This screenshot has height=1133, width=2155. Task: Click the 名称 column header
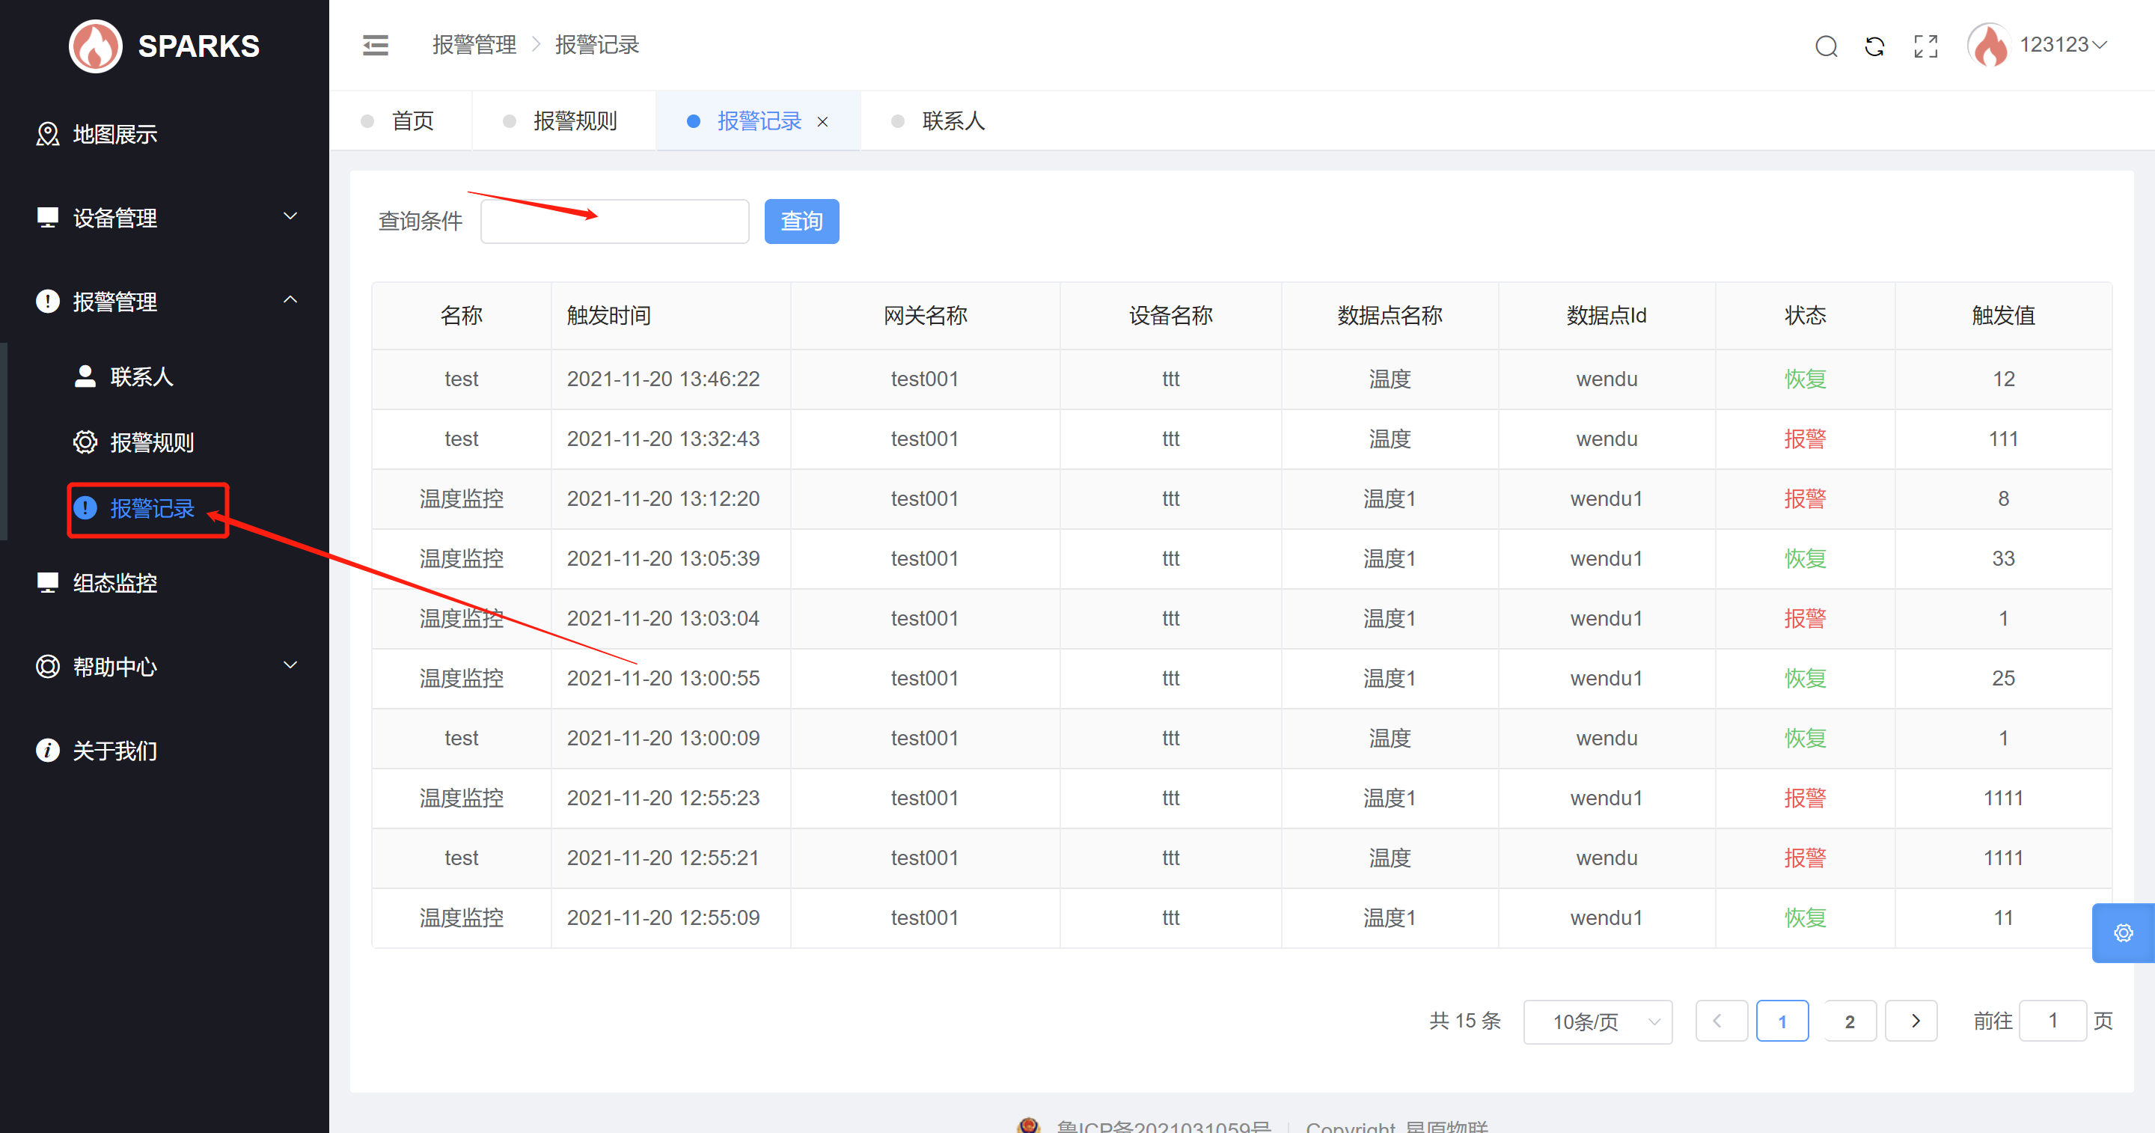462,316
